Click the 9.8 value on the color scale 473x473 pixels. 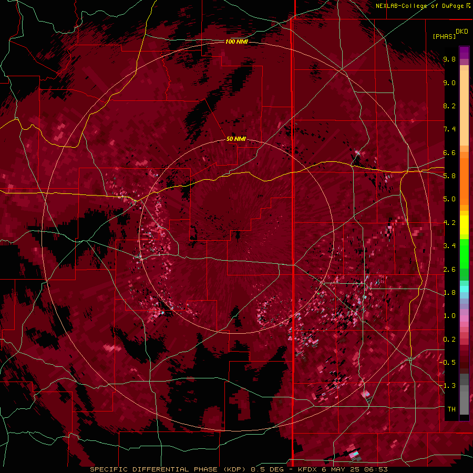click(449, 59)
